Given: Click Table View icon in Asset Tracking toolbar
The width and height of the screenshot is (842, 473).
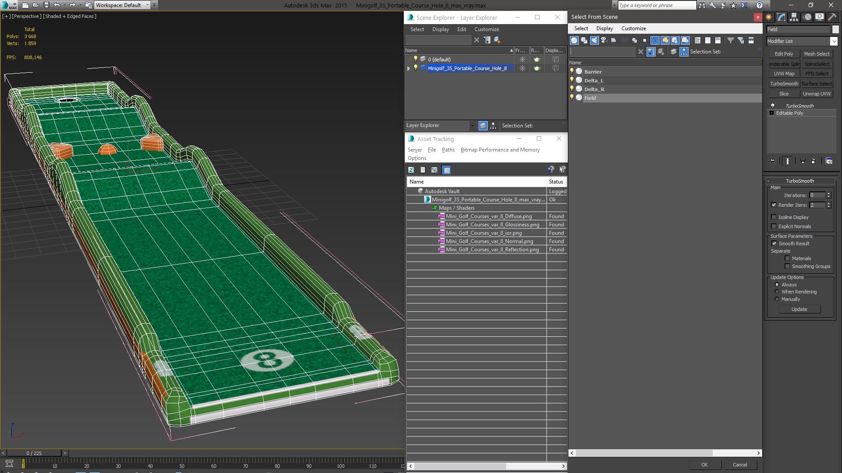Looking at the screenshot, I should click(x=446, y=170).
